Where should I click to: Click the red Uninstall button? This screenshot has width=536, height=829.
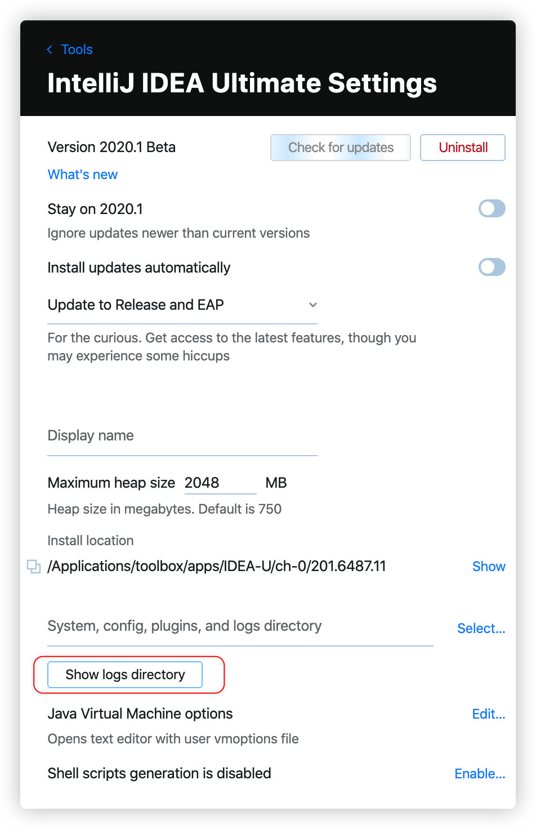coord(463,148)
